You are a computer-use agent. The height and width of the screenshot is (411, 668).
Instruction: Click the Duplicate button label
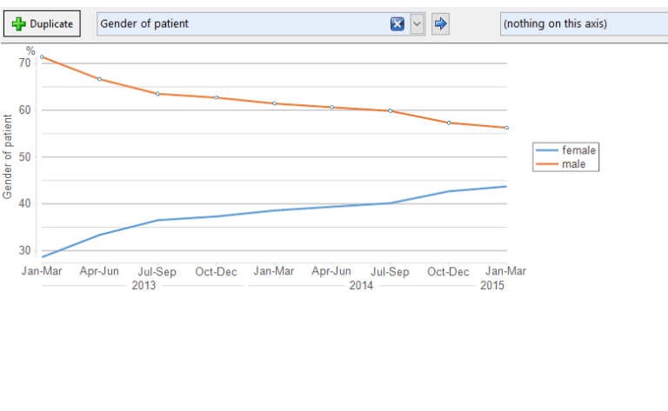pyautogui.click(x=51, y=23)
